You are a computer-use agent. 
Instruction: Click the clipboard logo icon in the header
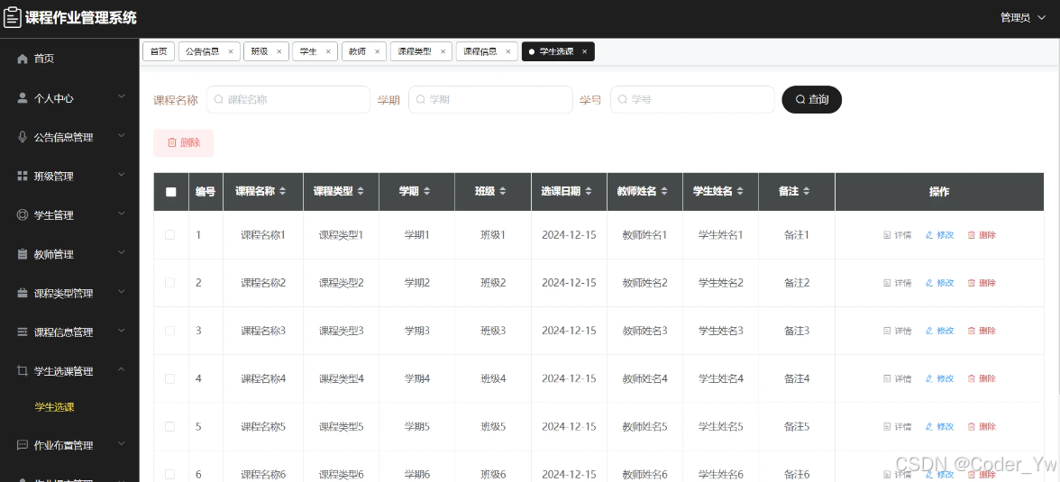coord(13,18)
